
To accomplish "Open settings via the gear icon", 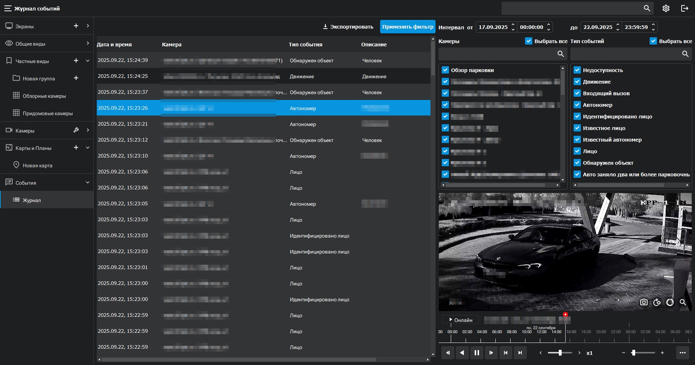I will click(666, 8).
